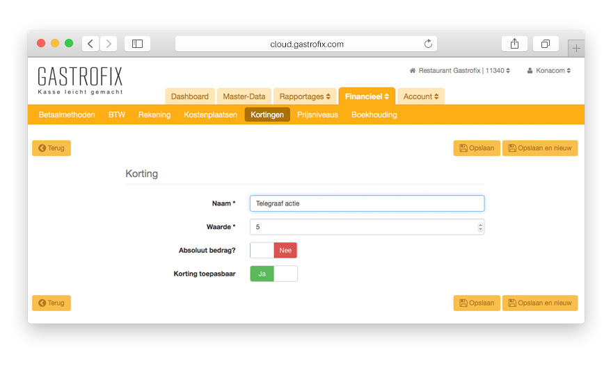Click the Safari forward arrow
Viewport: 611px width, 368px height.
coord(109,44)
